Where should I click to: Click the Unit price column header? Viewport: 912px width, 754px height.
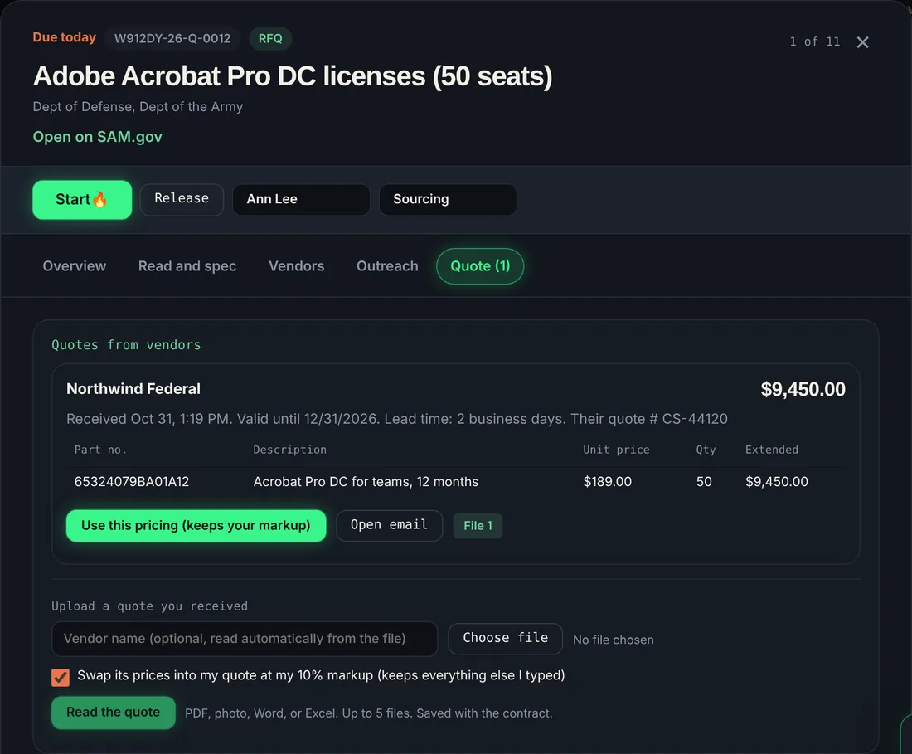616,450
